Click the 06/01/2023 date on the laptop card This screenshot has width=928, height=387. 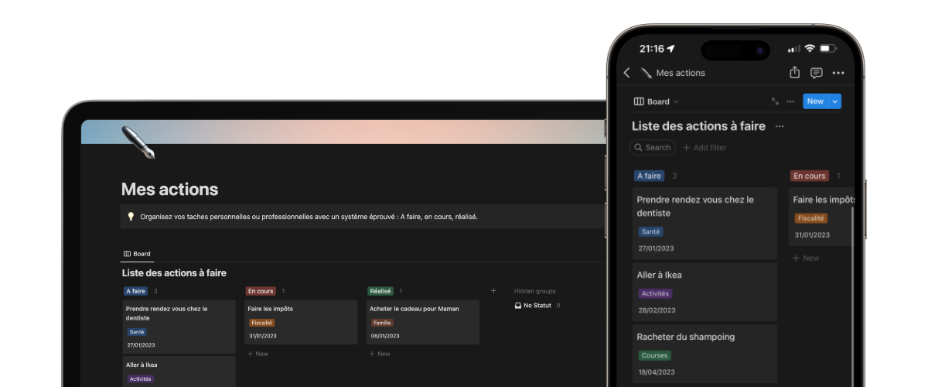pyautogui.click(x=384, y=336)
